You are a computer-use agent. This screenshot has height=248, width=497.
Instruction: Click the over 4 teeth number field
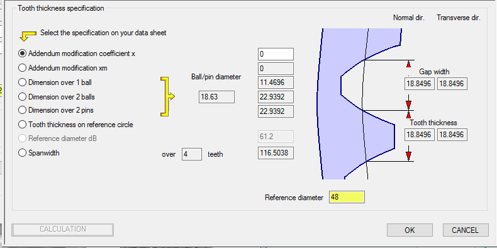point(192,154)
